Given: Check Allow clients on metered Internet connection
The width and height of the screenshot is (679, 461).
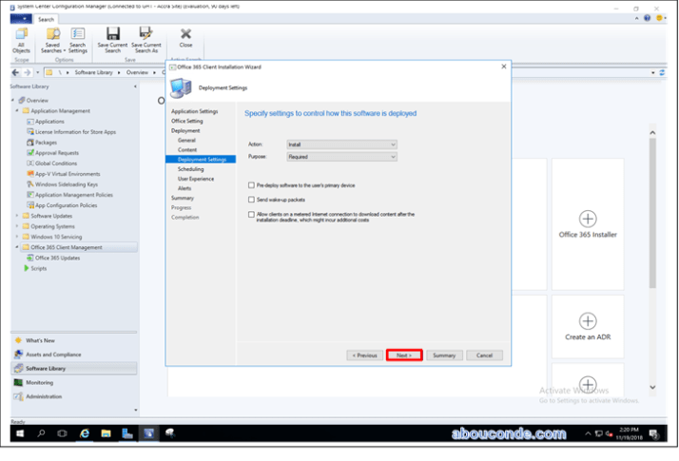Looking at the screenshot, I should (251, 215).
